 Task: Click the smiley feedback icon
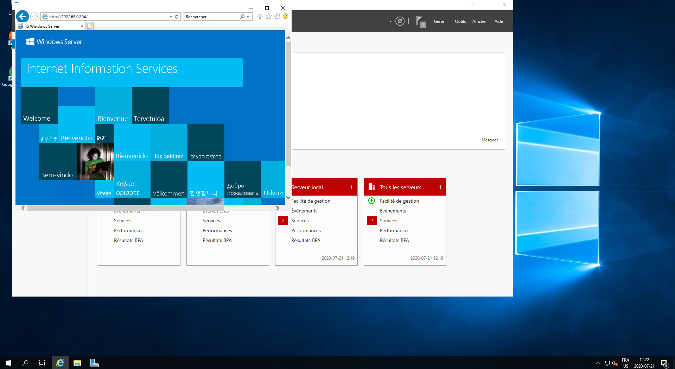pos(286,17)
